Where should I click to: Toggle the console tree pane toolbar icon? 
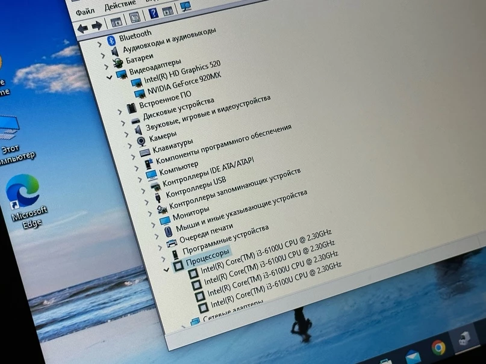coord(117,22)
